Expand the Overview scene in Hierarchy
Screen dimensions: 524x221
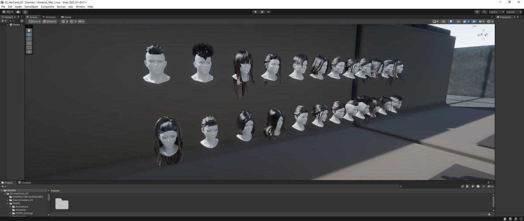pyautogui.click(x=7, y=25)
